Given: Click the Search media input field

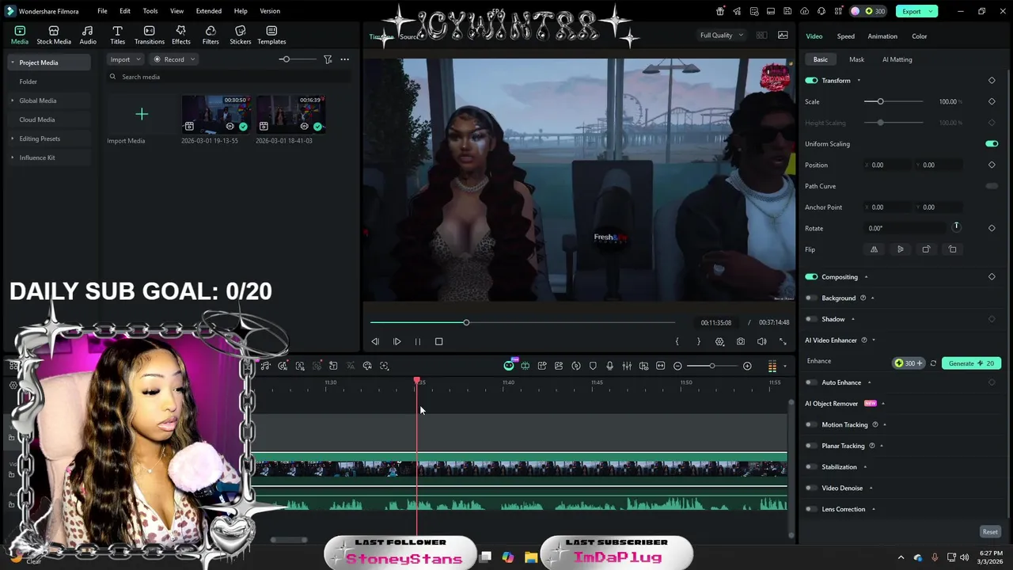Looking at the screenshot, I should tap(230, 77).
